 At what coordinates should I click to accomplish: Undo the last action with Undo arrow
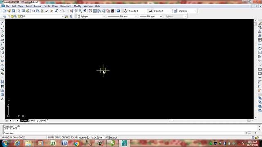point(56,11)
